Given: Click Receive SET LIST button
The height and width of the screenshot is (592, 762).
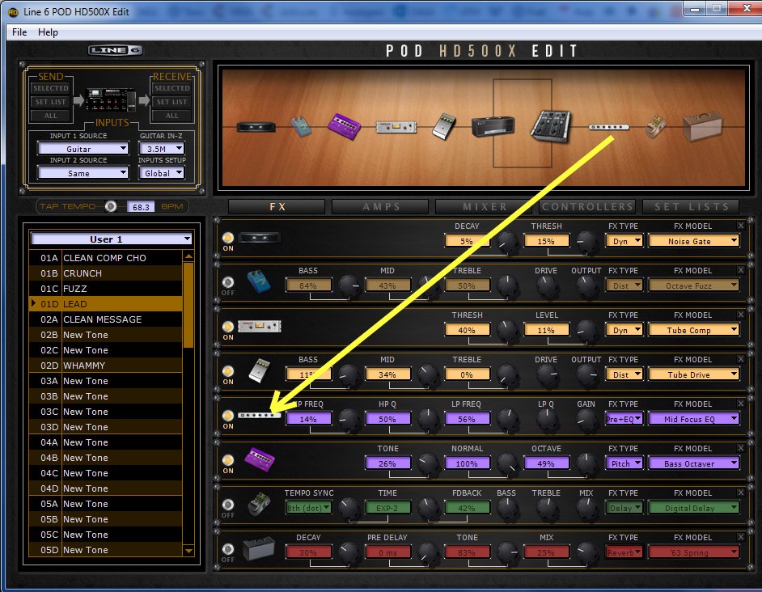Looking at the screenshot, I should (172, 102).
